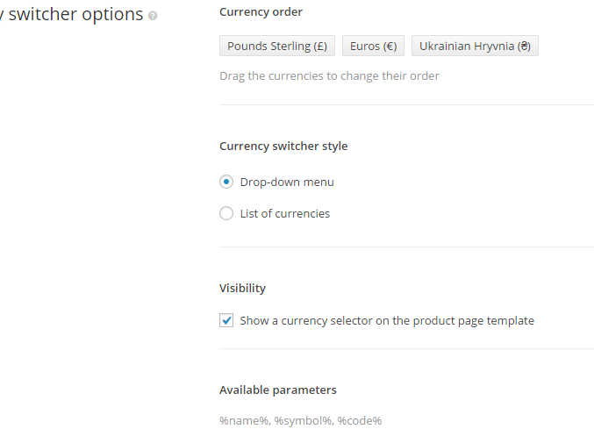Screen dimensions: 594x429
Task: Choose the List of currencies radio button
Action: pos(226,213)
